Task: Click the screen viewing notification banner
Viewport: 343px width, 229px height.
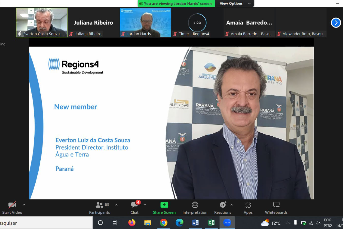Action: (x=176, y=4)
